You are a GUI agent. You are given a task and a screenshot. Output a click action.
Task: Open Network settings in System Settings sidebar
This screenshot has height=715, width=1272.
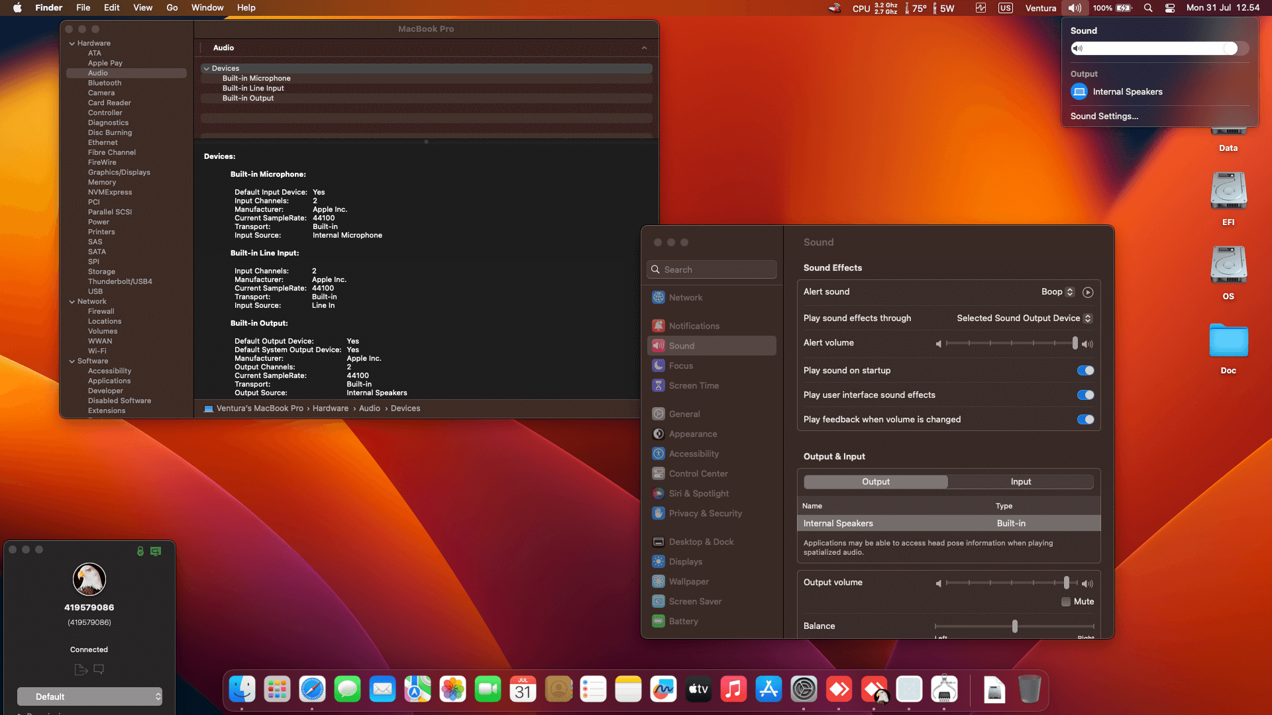click(712, 297)
